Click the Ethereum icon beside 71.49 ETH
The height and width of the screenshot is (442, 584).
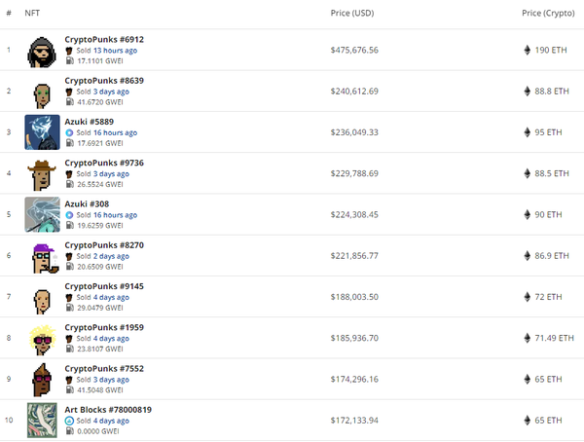coord(529,338)
